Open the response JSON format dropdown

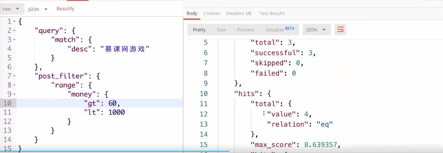pos(317,29)
